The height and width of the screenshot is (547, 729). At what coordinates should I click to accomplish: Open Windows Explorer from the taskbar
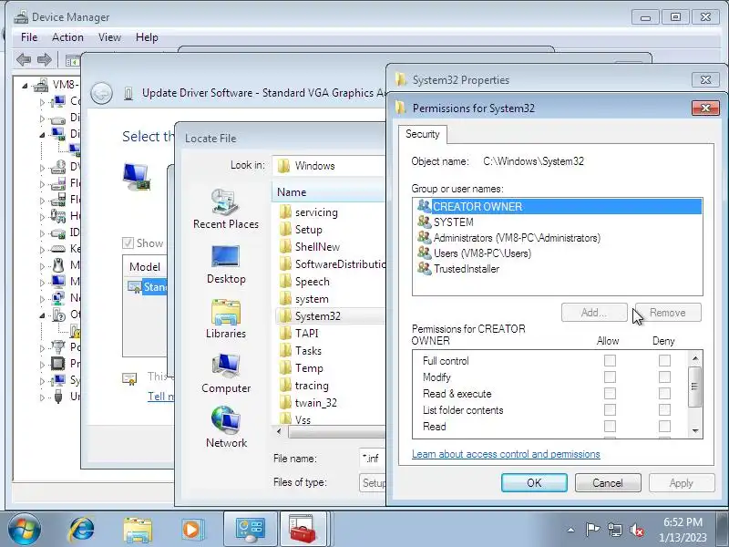[138, 530]
